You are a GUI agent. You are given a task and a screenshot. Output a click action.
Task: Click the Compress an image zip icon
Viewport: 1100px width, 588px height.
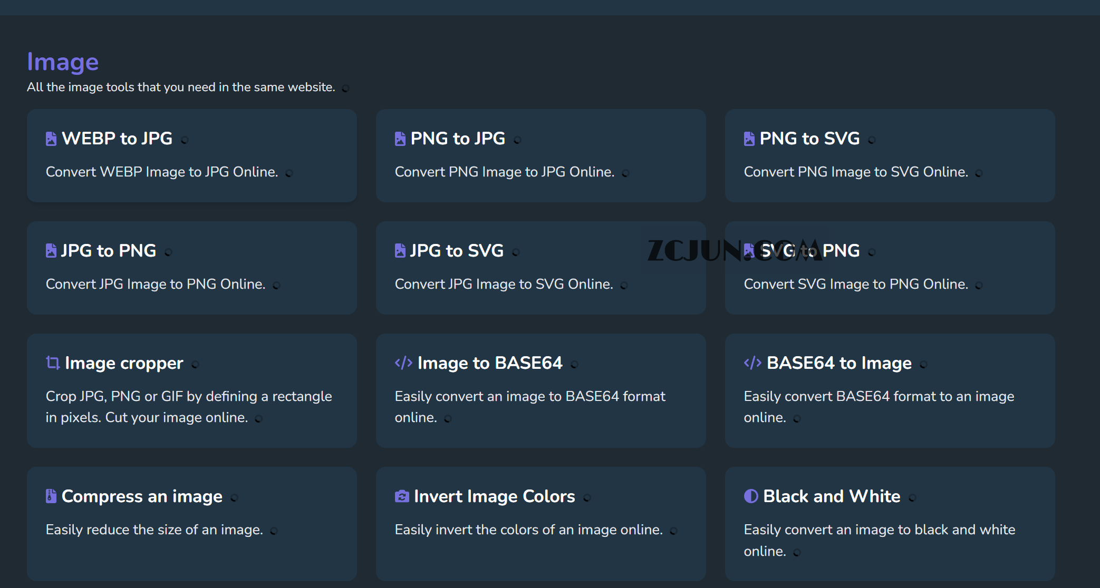click(x=51, y=496)
